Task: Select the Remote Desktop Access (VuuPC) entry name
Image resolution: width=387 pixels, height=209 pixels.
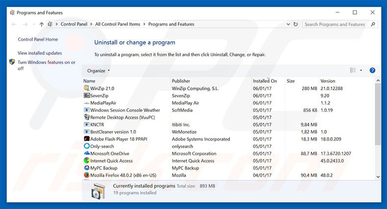Action: [x=122, y=117]
